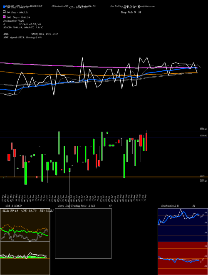Image resolution: width=208 pixels, height=275 pixels.
Task: Click the empty Intra Day Trading Price chart box
Action: (83, 233)
